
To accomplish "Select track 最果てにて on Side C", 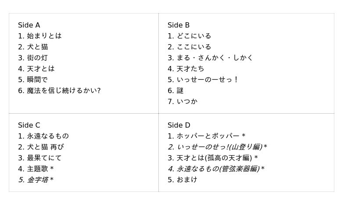I will 44,158.
